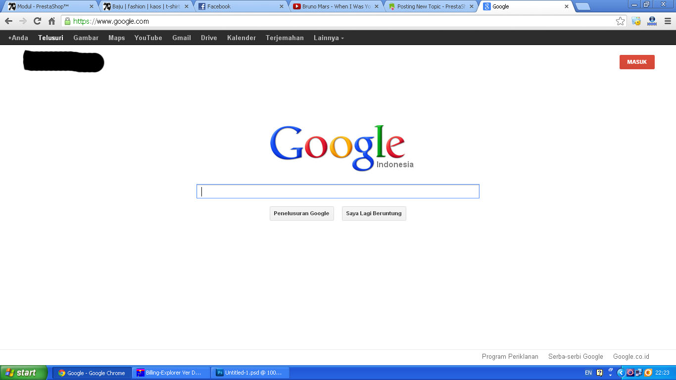Open the browser home page
The image size is (676, 380).
51,21
